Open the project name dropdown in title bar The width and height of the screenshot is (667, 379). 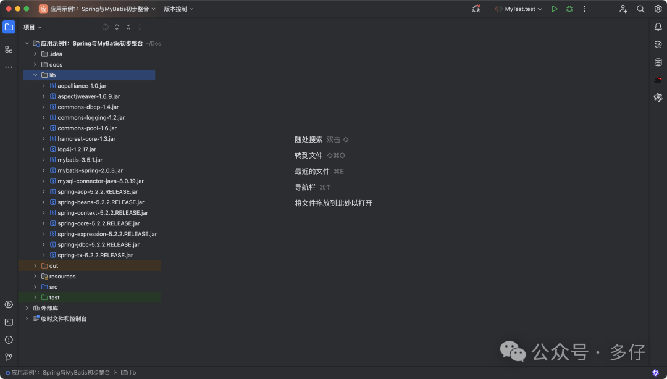coord(98,9)
